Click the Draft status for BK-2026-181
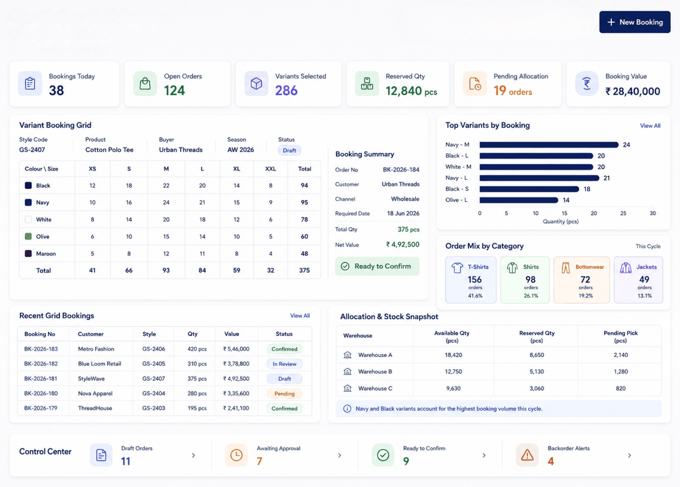 (284, 379)
